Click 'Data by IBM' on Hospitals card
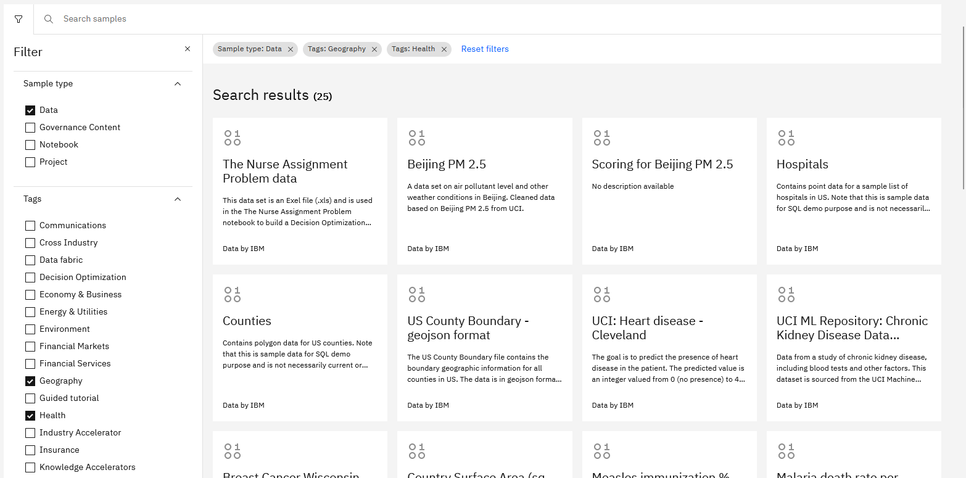 coord(797,249)
